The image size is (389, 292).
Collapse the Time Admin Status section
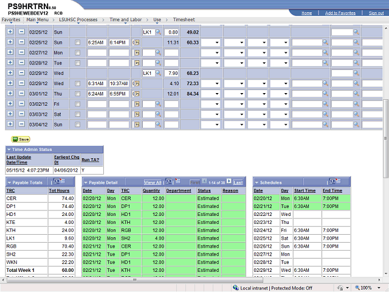point(9,150)
